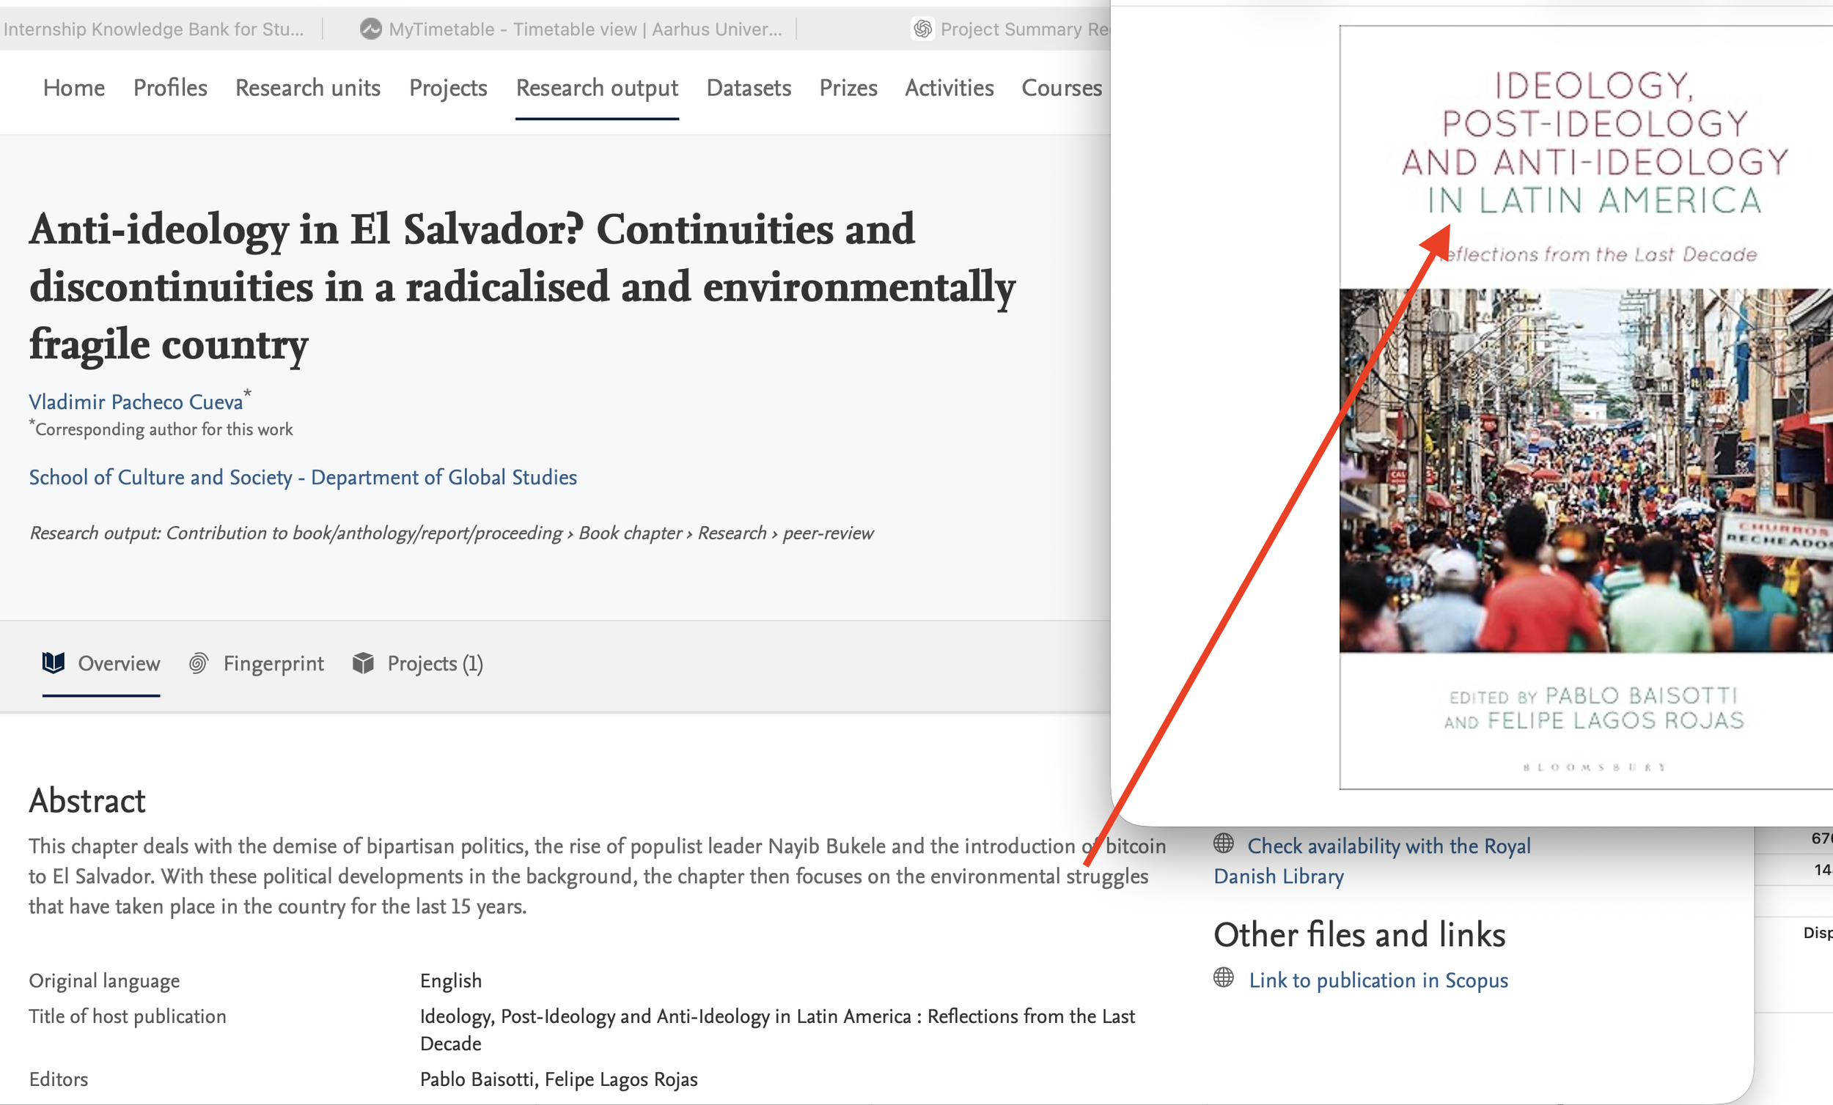The width and height of the screenshot is (1833, 1105).
Task: Select the Datasets navigation item
Action: coord(749,88)
